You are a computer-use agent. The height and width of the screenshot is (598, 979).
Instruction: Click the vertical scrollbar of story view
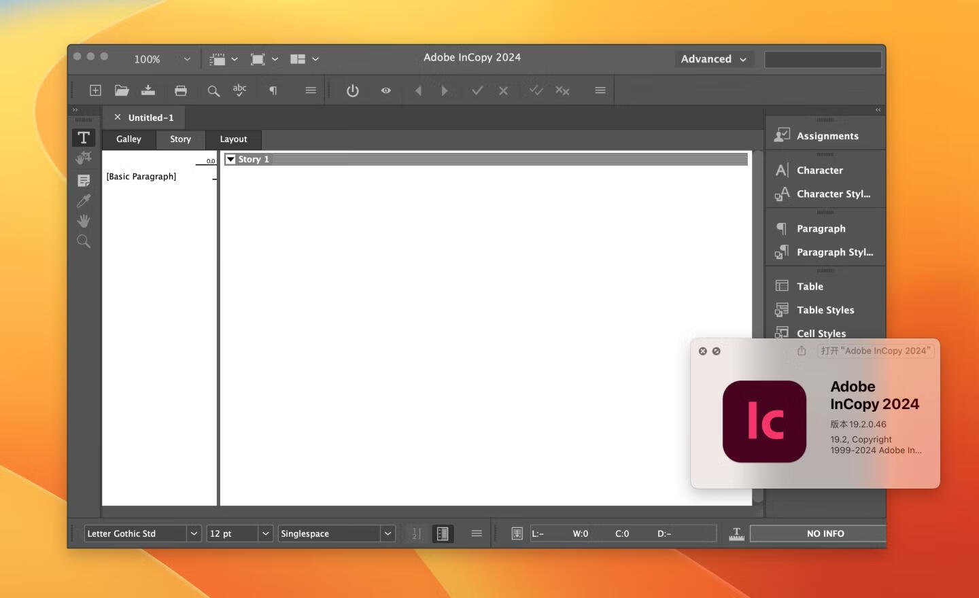click(758, 328)
